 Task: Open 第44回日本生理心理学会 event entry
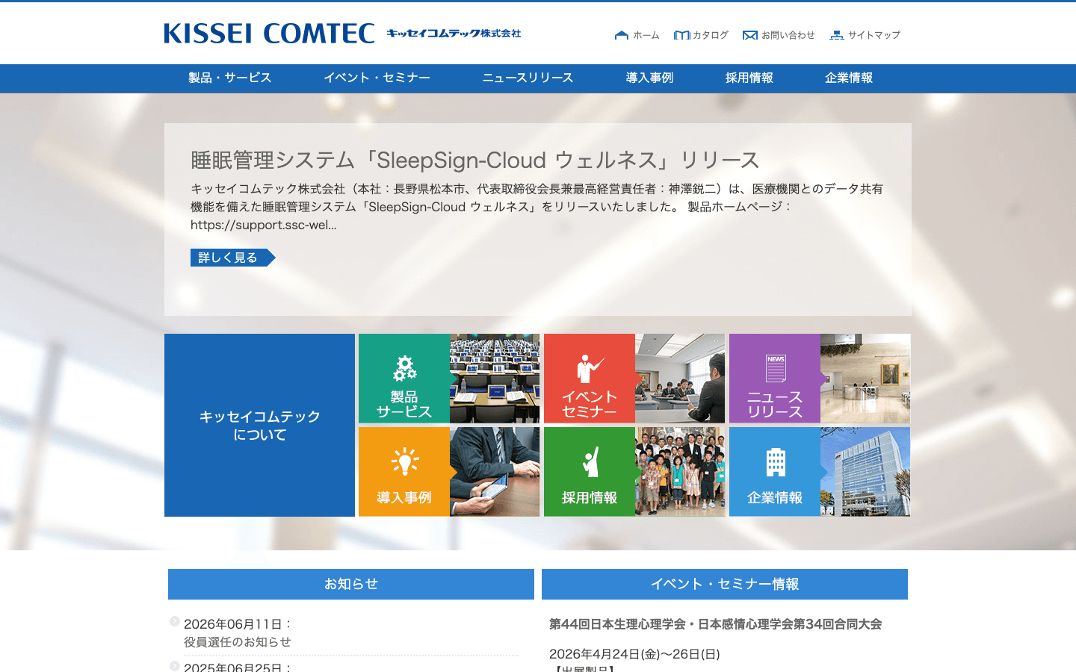[x=716, y=624]
